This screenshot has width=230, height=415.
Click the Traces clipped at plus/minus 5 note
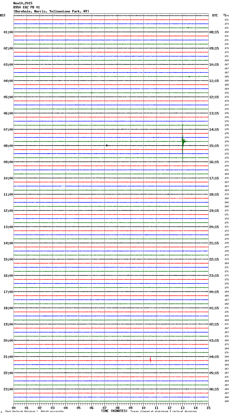[x=163, y=411]
